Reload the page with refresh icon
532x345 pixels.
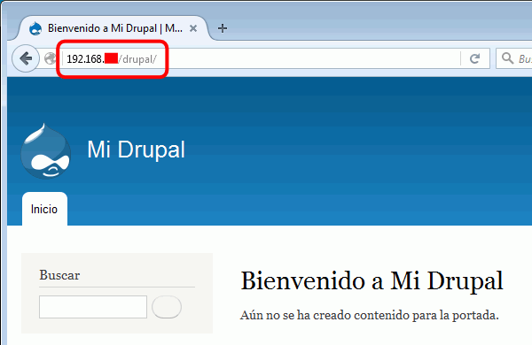pyautogui.click(x=474, y=58)
